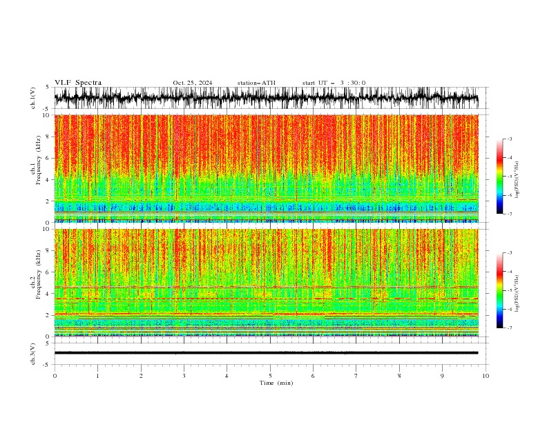Screen dimensions: 547x422
Task: Click the "4" tick on the time axis
Action: [x=227, y=376]
